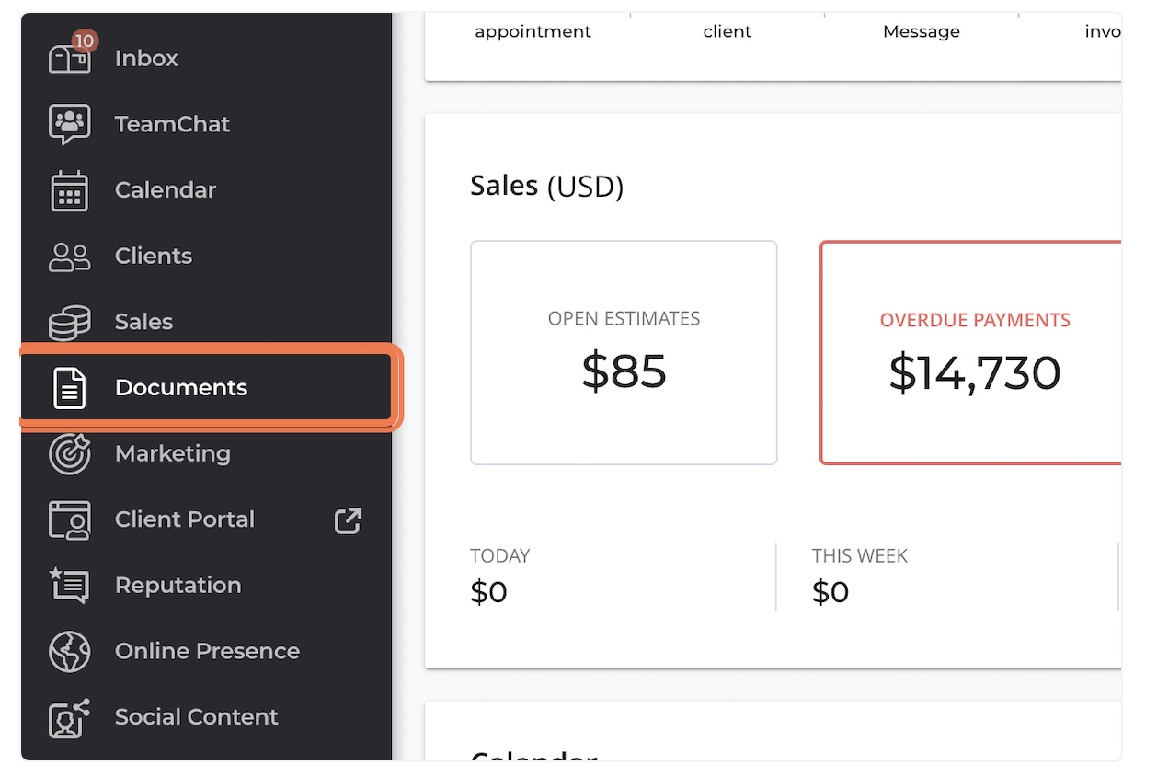Click the Clients sidebar icon
This screenshot has width=1157, height=776.
tap(69, 256)
